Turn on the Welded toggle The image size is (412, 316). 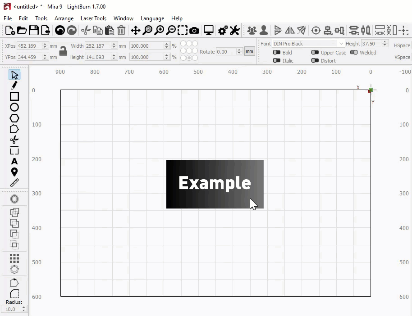pyautogui.click(x=354, y=53)
